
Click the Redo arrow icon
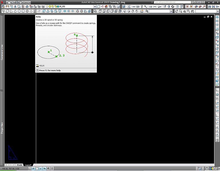(x=28, y=2)
